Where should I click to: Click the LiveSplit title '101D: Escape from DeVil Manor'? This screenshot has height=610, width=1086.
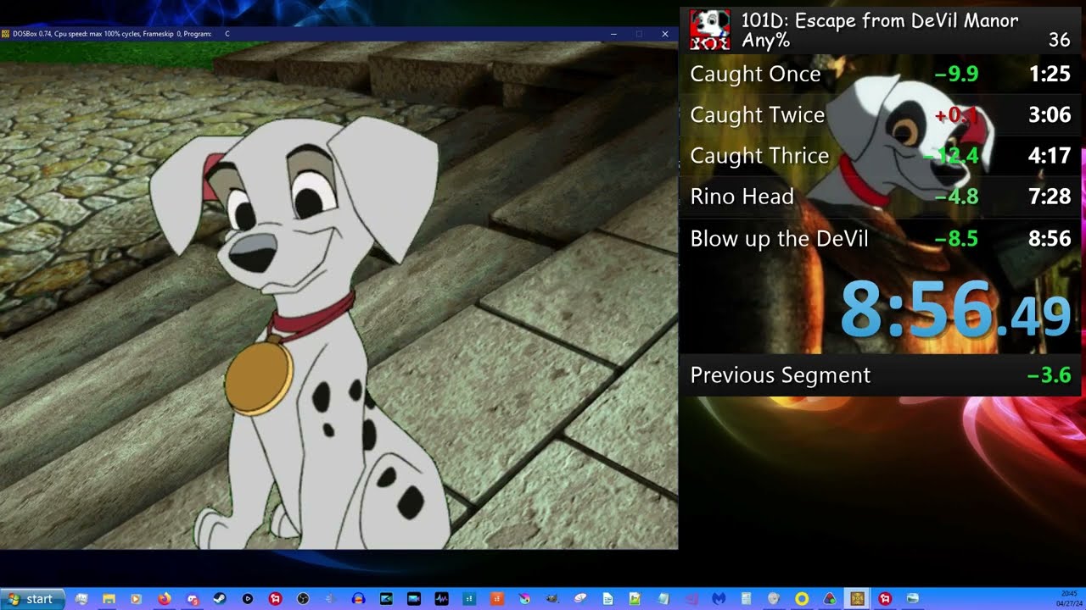click(880, 20)
